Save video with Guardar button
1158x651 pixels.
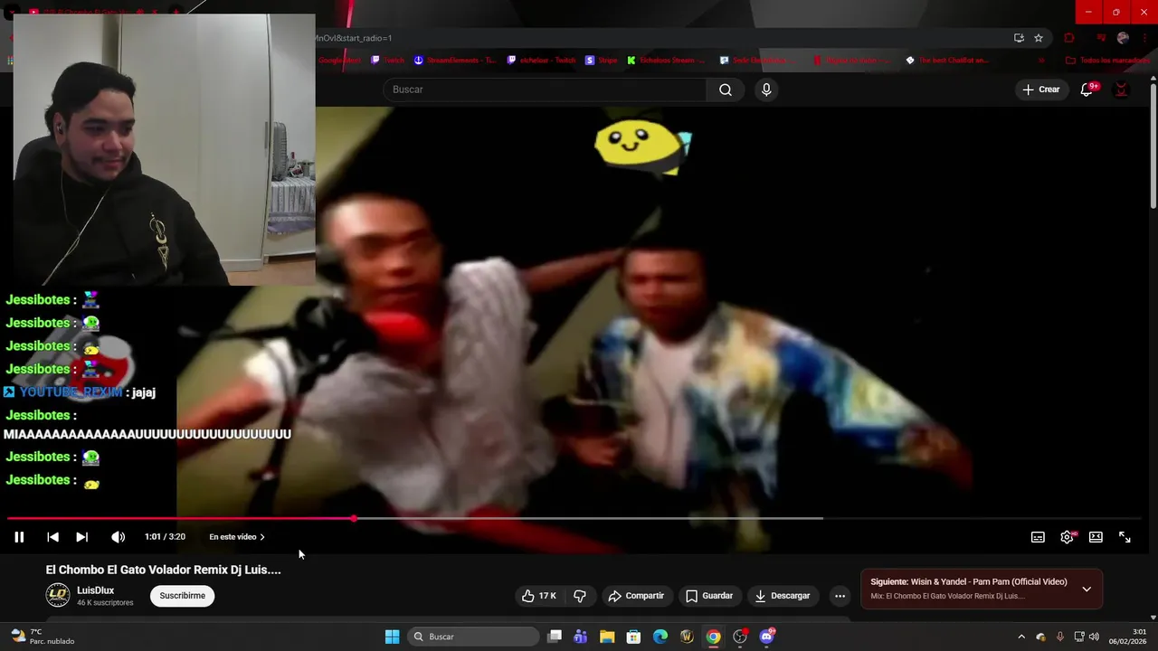tap(709, 596)
